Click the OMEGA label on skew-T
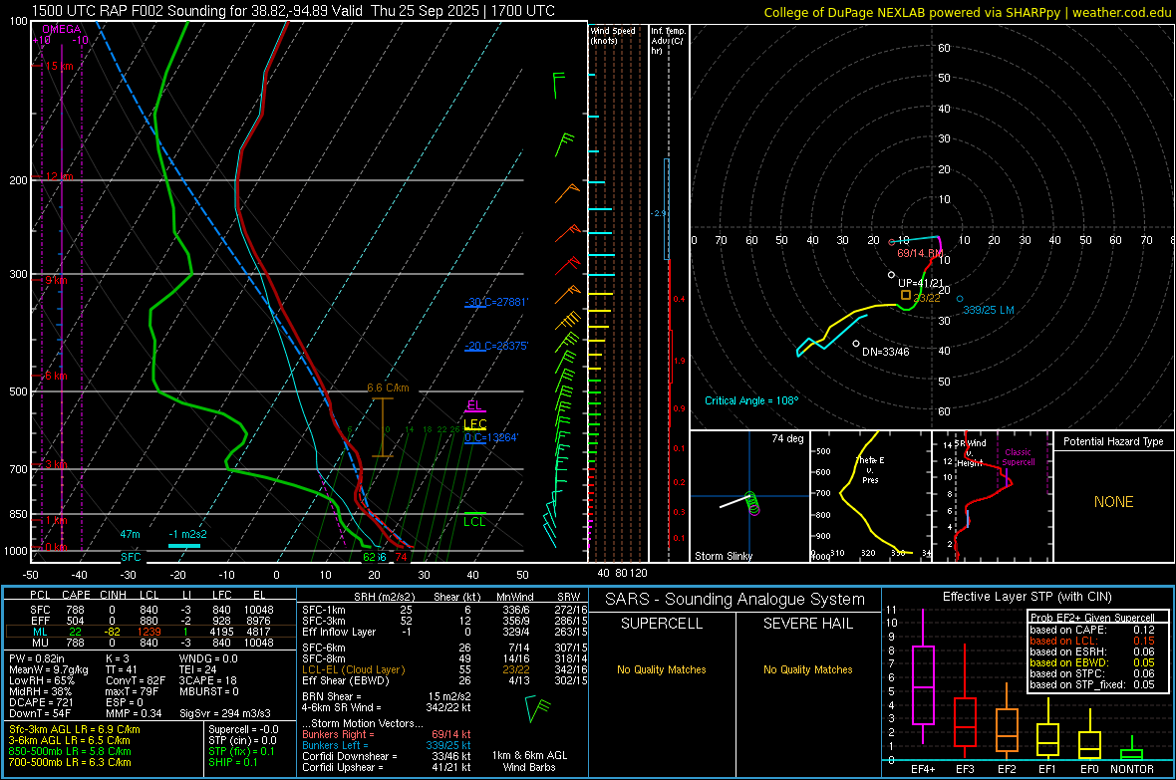 pyautogui.click(x=61, y=29)
